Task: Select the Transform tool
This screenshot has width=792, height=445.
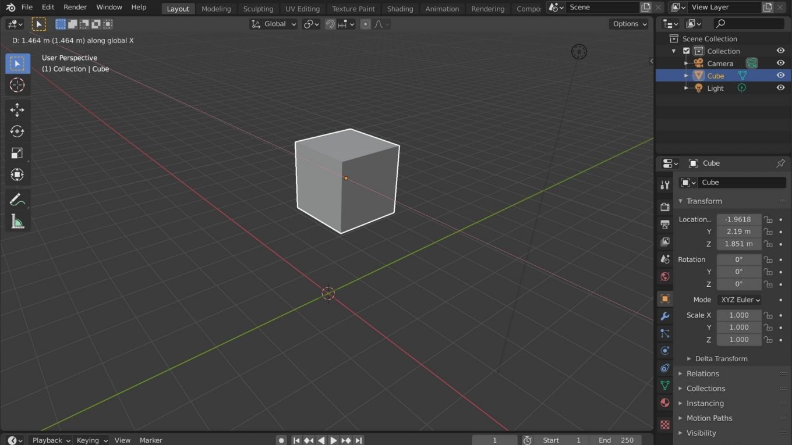Action: (17, 175)
